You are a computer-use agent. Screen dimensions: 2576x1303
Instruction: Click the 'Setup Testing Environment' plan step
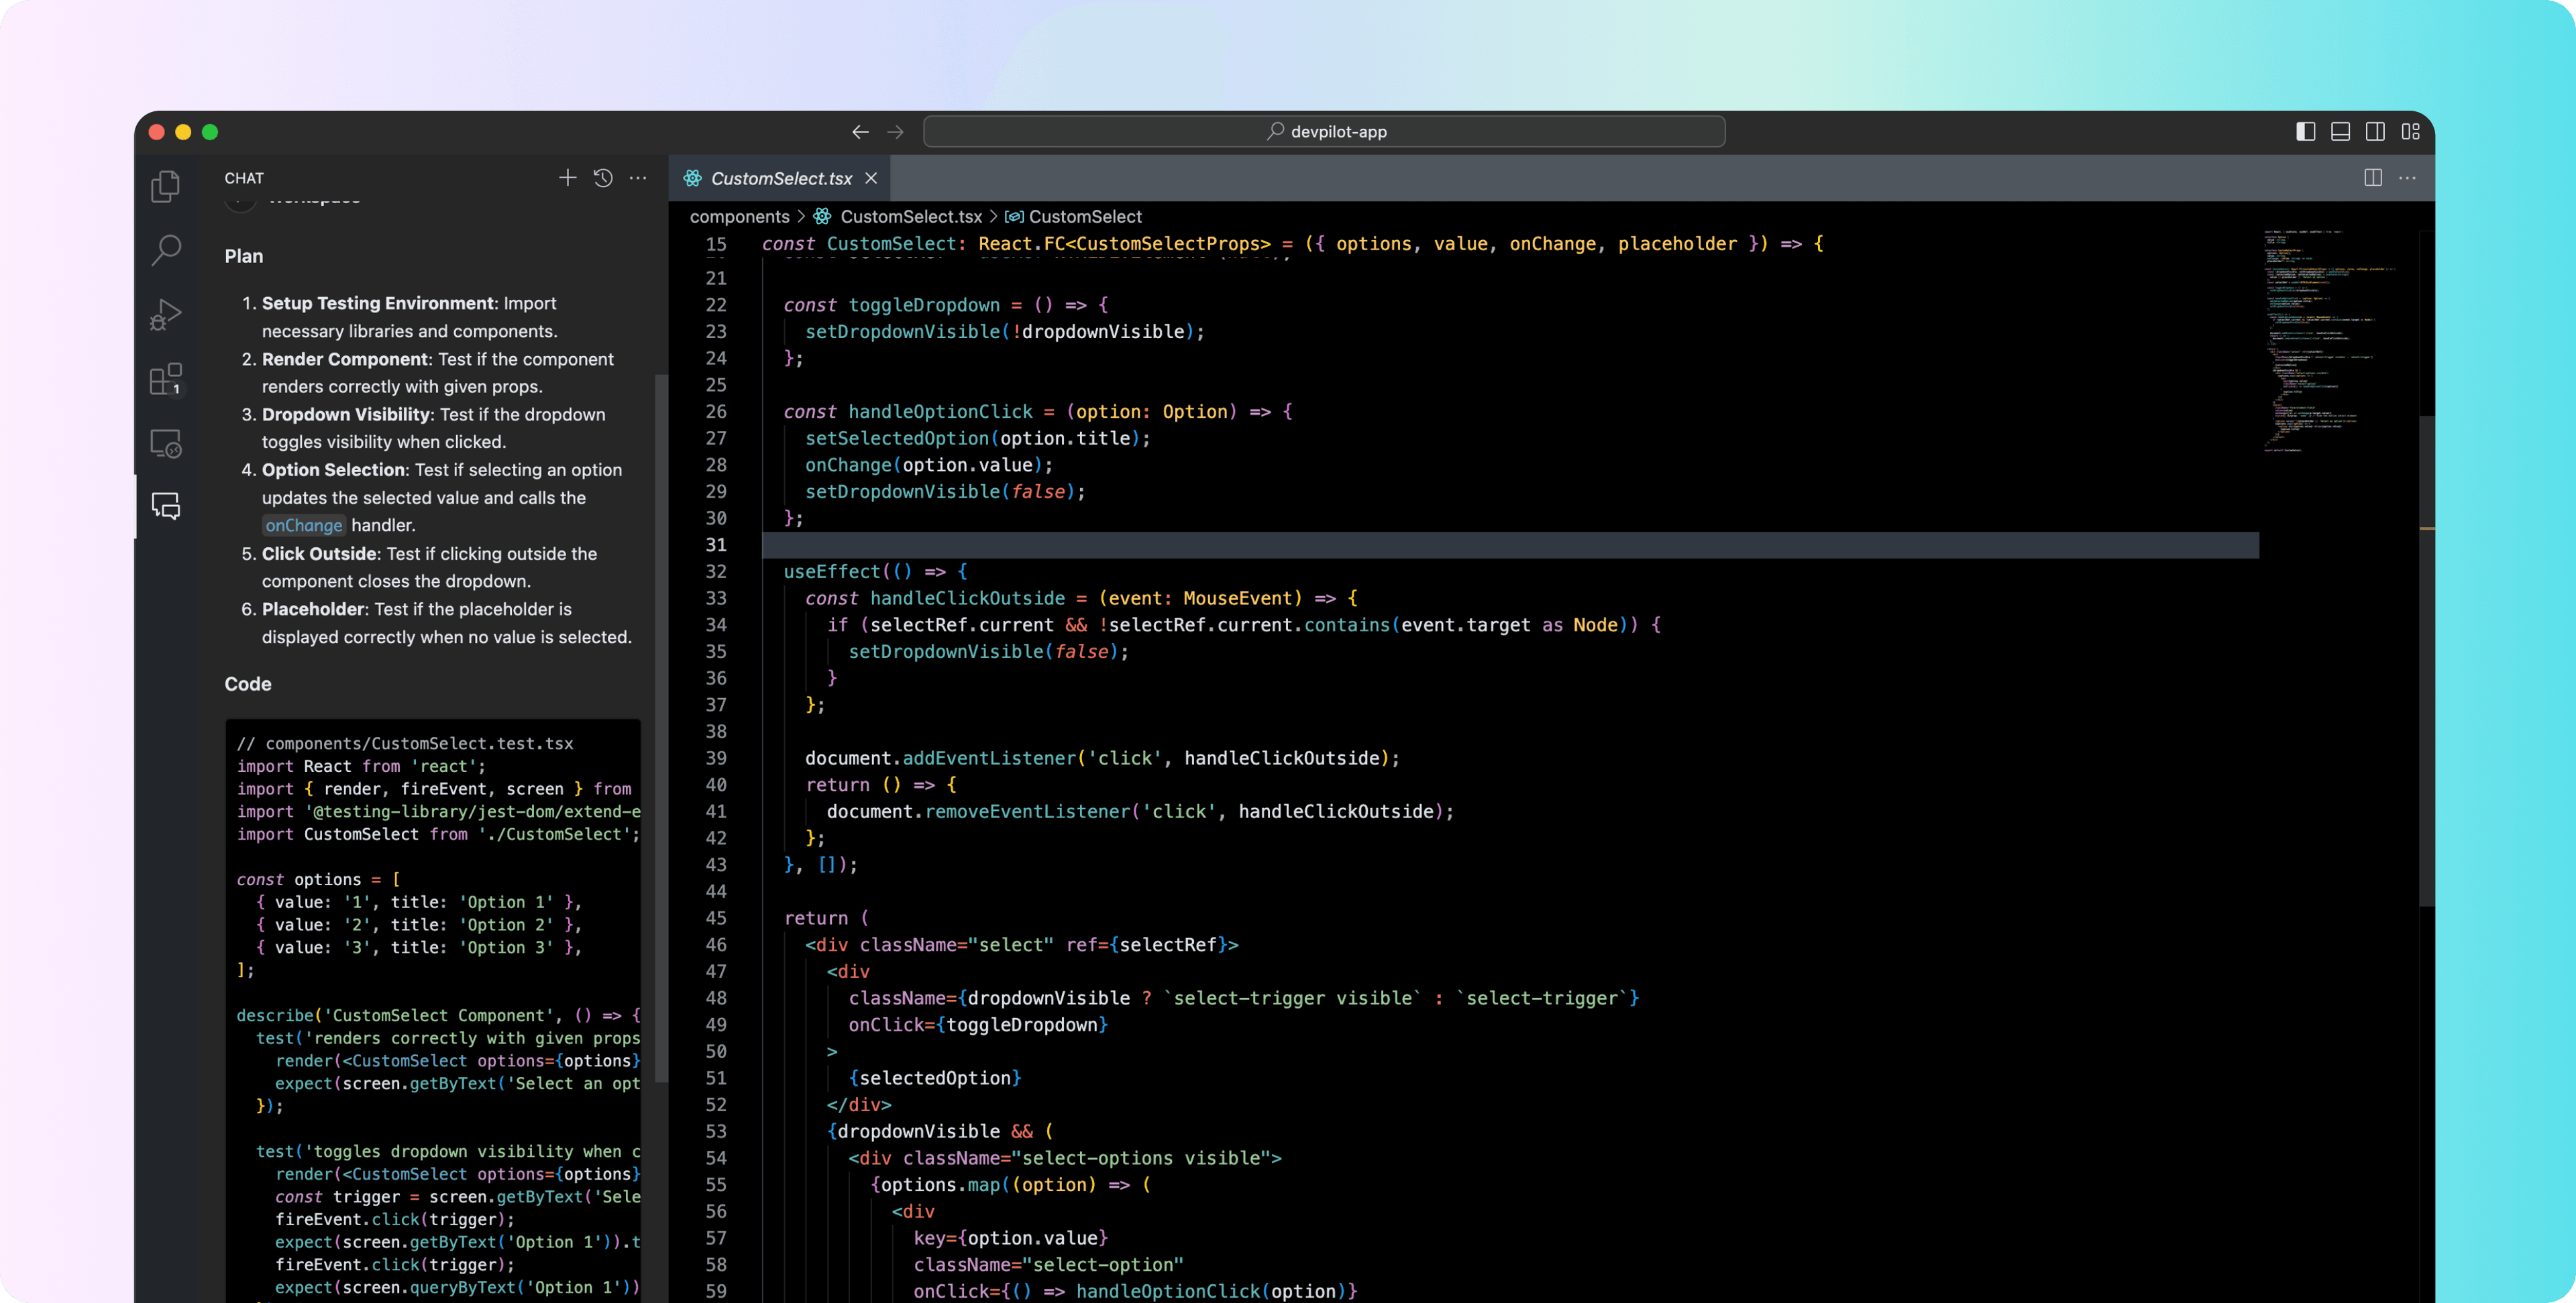tap(378, 303)
